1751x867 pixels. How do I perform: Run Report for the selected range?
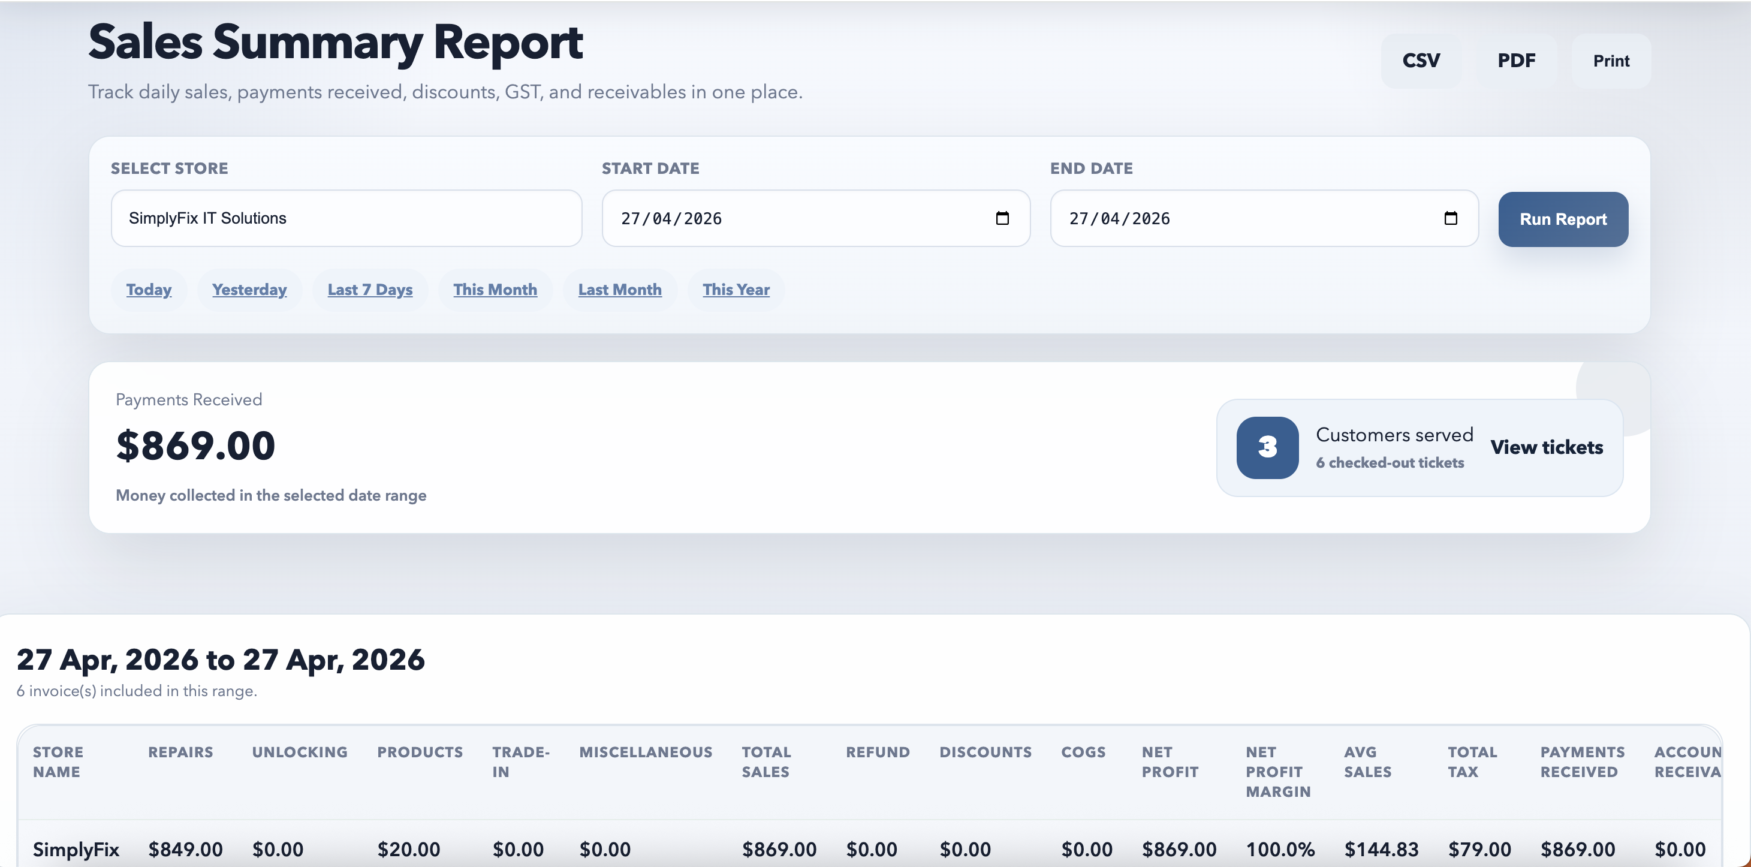(x=1563, y=219)
